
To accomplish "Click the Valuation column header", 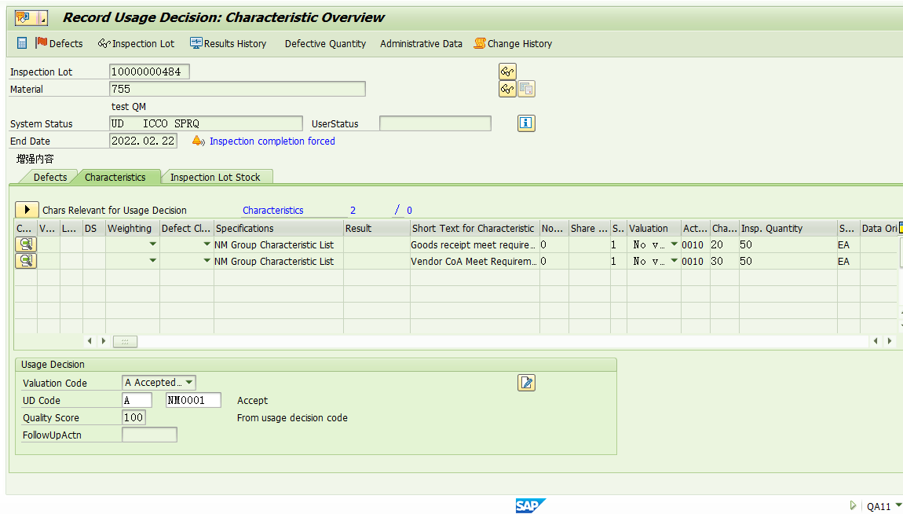I will (653, 228).
